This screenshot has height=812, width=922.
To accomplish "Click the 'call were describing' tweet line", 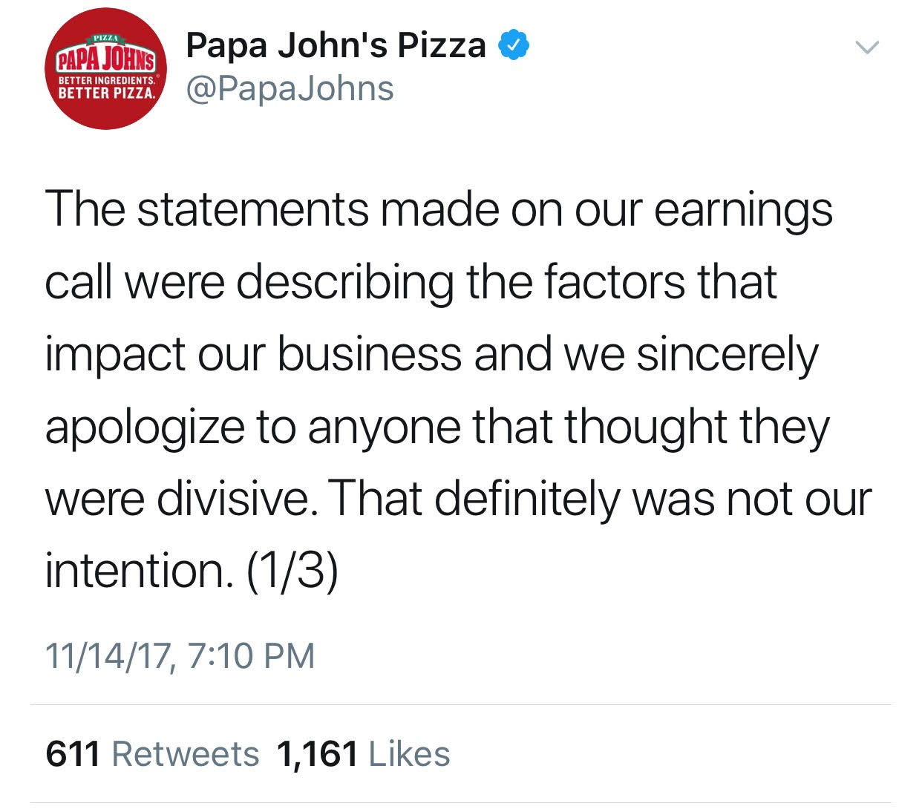I will click(x=249, y=282).
